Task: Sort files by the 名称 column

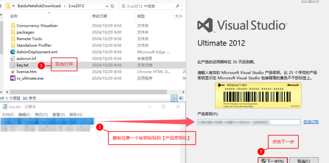Action: [x=14, y=16]
